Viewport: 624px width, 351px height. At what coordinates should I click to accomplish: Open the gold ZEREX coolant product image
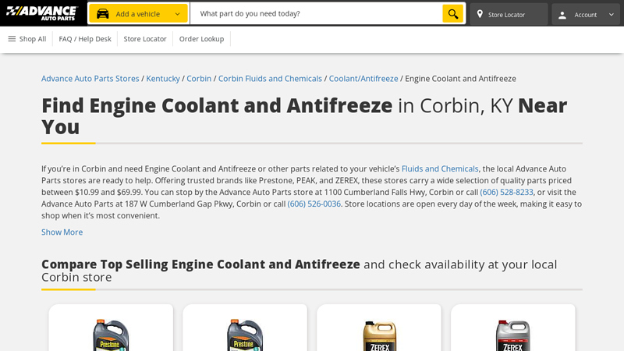click(x=379, y=336)
